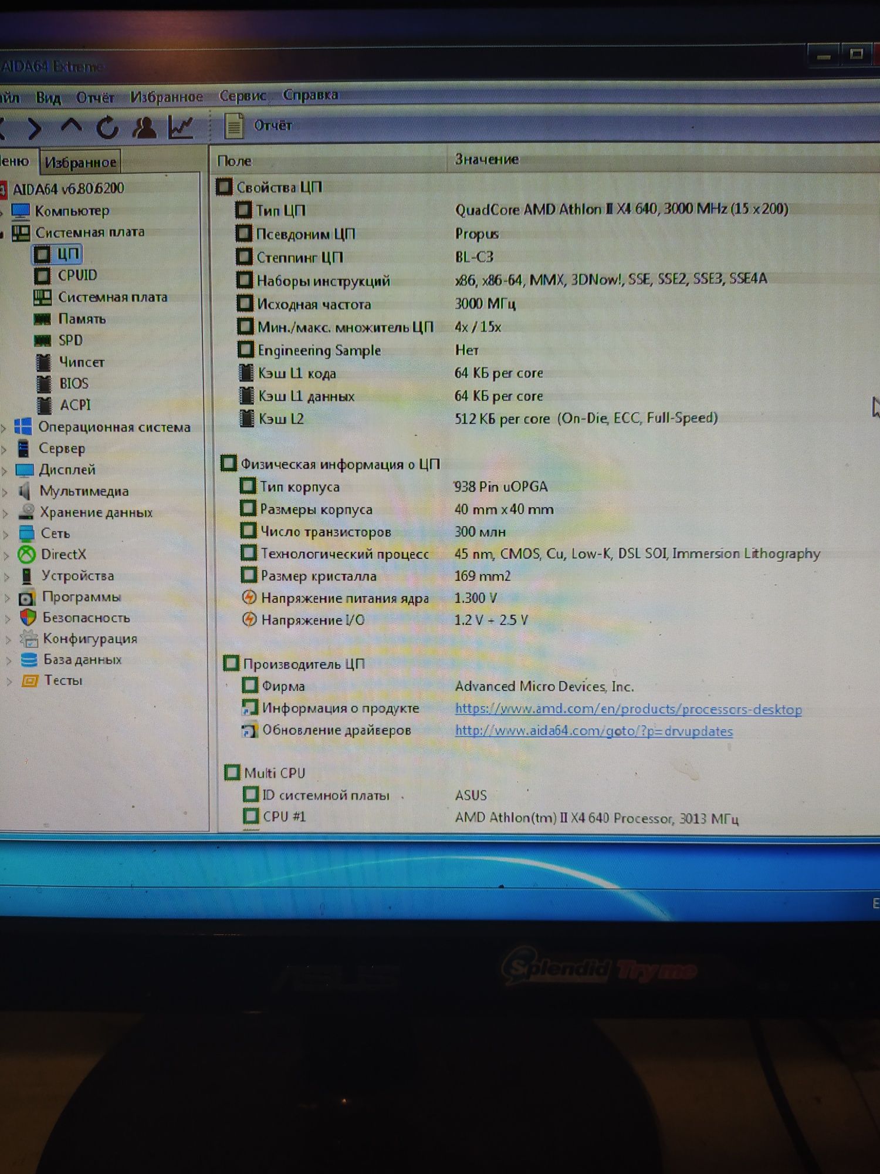Select the Псевдоним ЦП row
The image size is (880, 1174).
click(368, 234)
